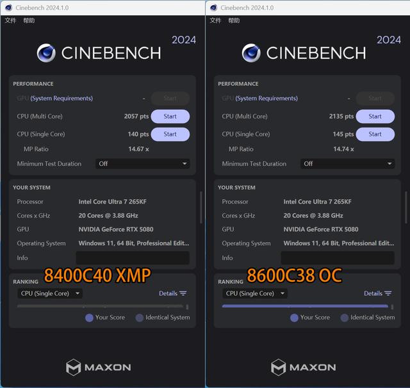Click Intel Core Ultra 7 265KF in left window
410x388 pixels.
[x=113, y=202]
